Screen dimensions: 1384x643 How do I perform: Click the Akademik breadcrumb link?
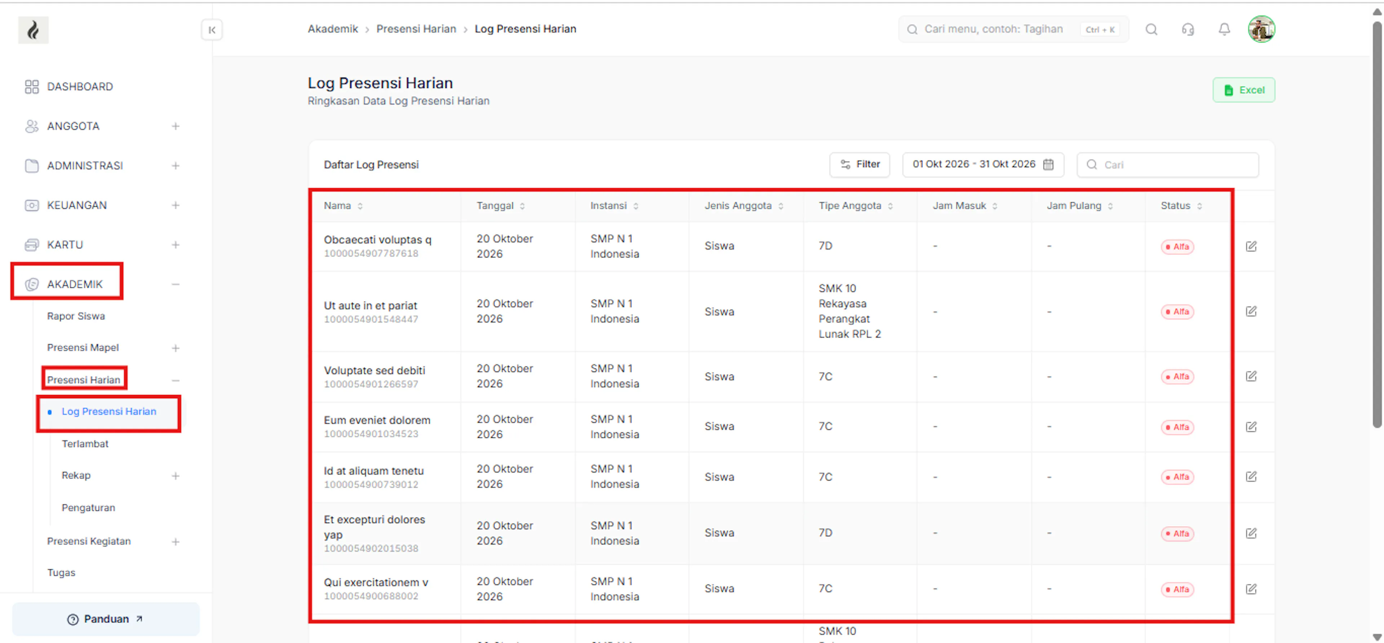click(333, 29)
